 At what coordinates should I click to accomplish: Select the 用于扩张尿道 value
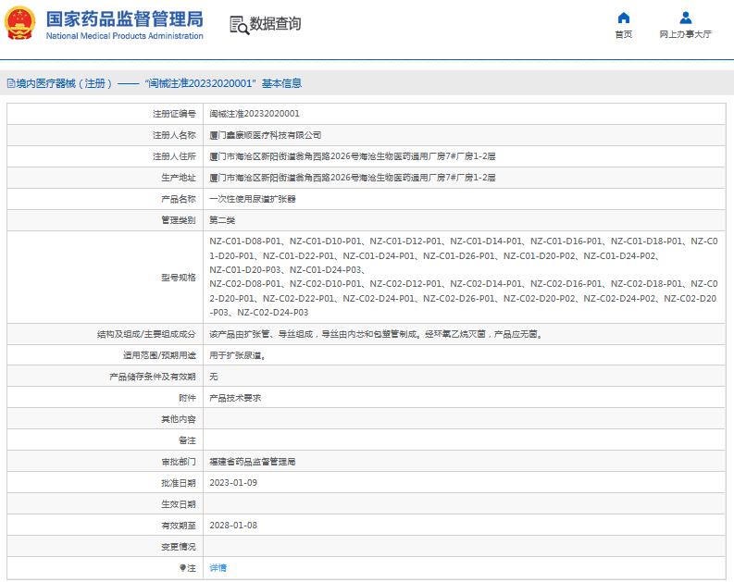click(x=238, y=355)
